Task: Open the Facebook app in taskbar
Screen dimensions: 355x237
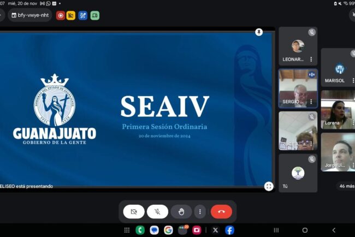Action: tap(229, 230)
